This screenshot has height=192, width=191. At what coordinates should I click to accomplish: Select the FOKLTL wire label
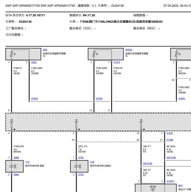[18, 68]
